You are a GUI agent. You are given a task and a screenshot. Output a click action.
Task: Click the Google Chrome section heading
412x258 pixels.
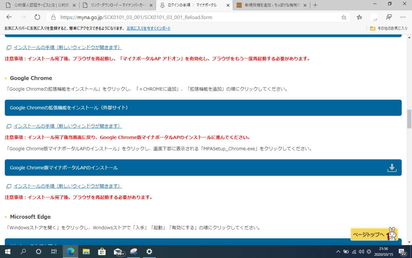pos(31,78)
